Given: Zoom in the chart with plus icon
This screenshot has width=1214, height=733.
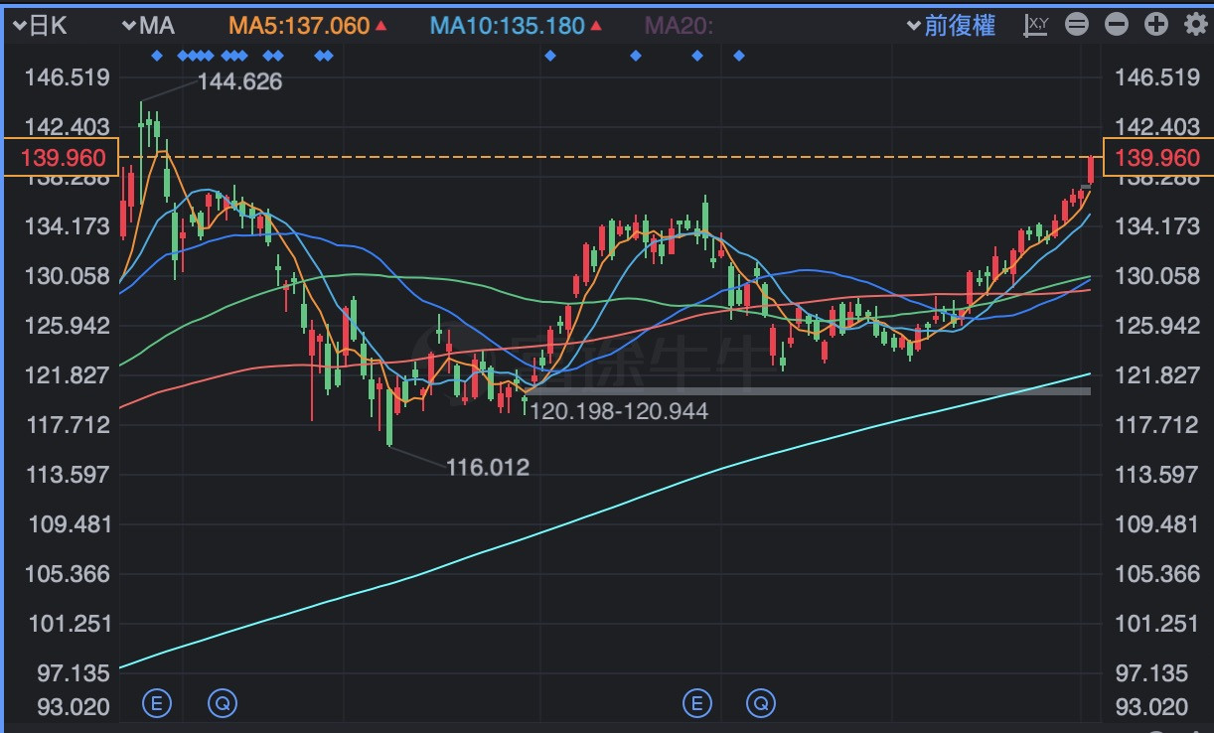Looking at the screenshot, I should coord(1155,26).
